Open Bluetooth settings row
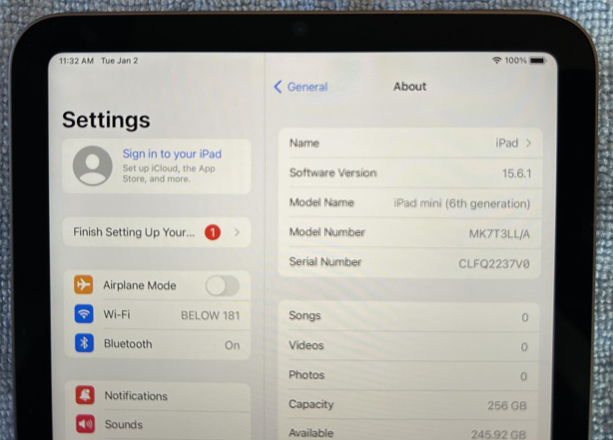This screenshot has width=613, height=440. click(x=157, y=344)
